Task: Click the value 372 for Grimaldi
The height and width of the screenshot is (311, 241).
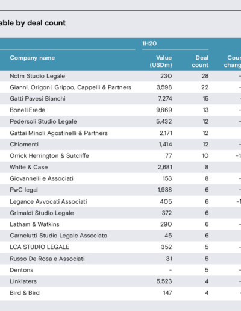Action: pyautogui.click(x=167, y=213)
